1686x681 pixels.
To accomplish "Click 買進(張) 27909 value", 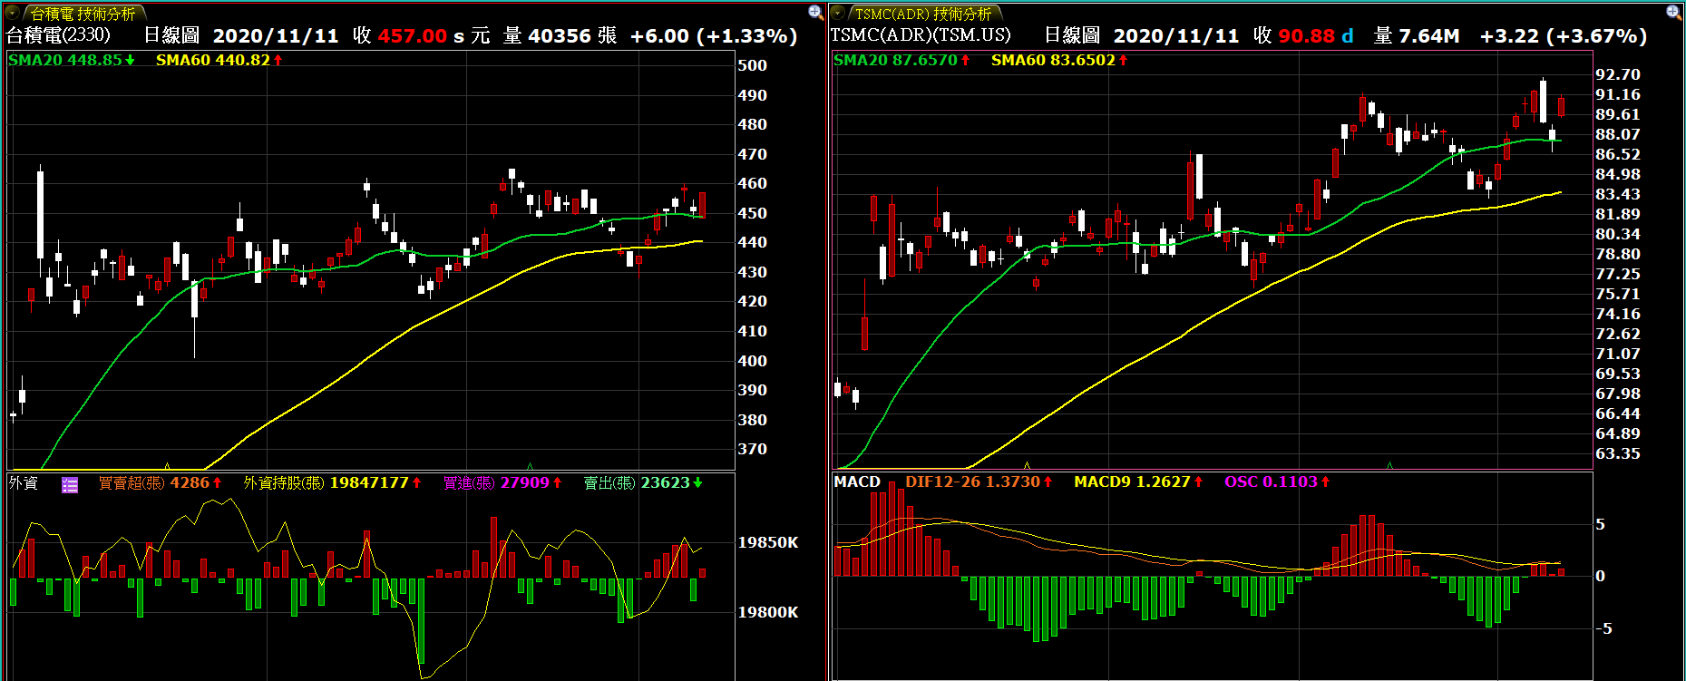I will [x=502, y=483].
